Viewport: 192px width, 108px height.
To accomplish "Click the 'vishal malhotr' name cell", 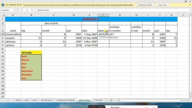I will [13, 34].
